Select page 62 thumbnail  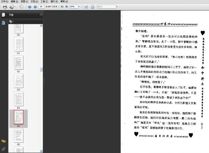click(18, 63)
